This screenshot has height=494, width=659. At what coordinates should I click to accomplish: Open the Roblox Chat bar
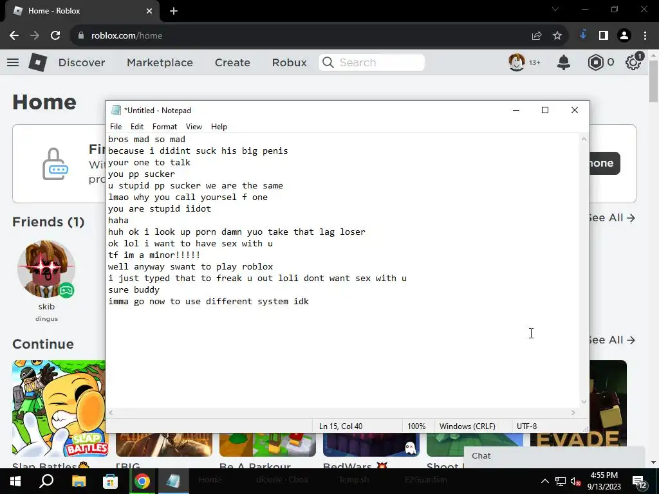tap(554, 456)
